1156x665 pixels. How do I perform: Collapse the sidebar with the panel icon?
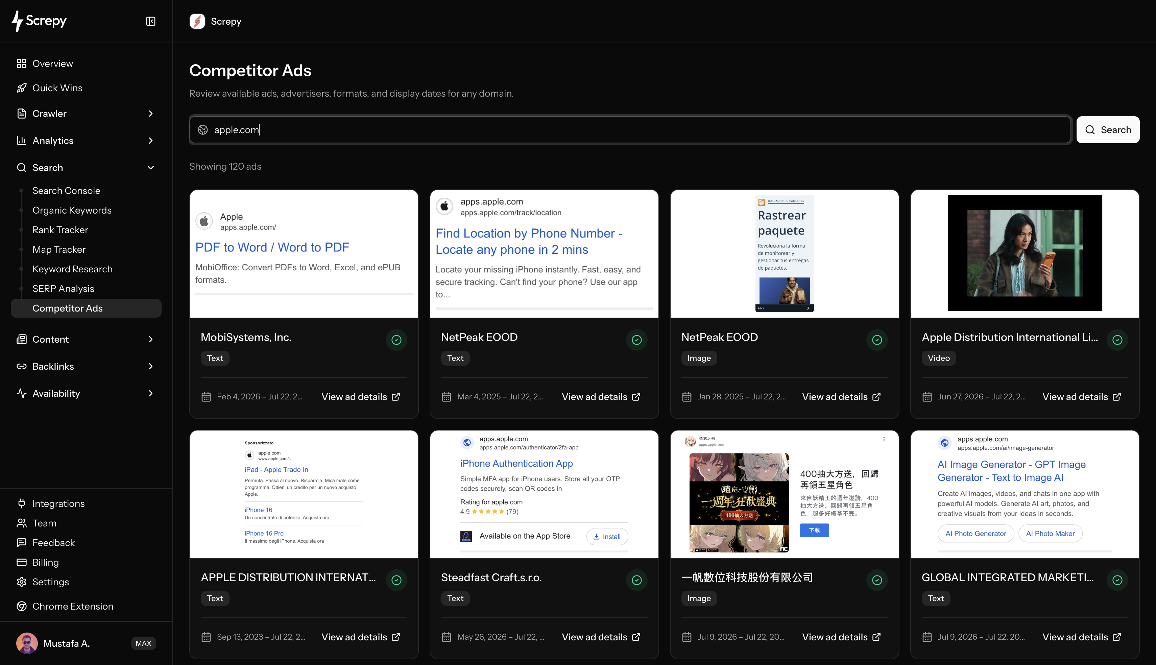[151, 22]
